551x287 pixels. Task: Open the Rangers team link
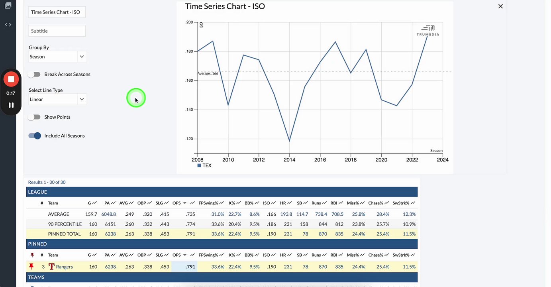pyautogui.click(x=64, y=267)
